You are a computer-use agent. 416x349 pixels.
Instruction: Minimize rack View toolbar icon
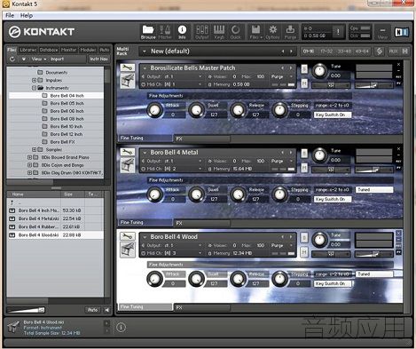382,32
